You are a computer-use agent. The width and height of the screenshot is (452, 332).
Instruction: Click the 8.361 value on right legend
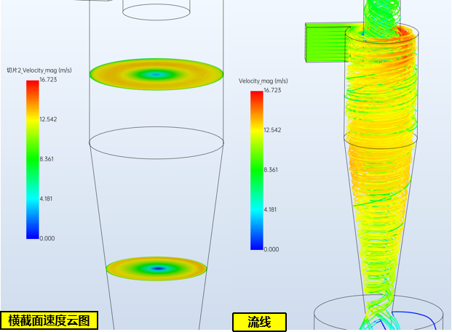click(x=271, y=170)
